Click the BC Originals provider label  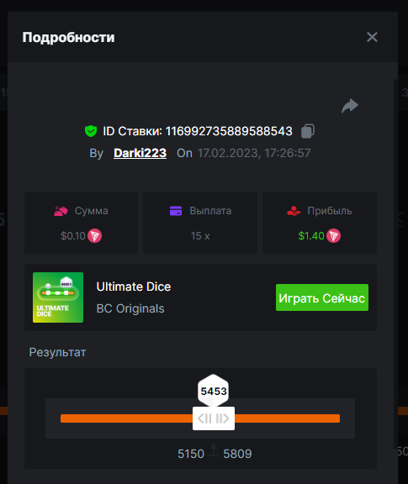pos(130,308)
